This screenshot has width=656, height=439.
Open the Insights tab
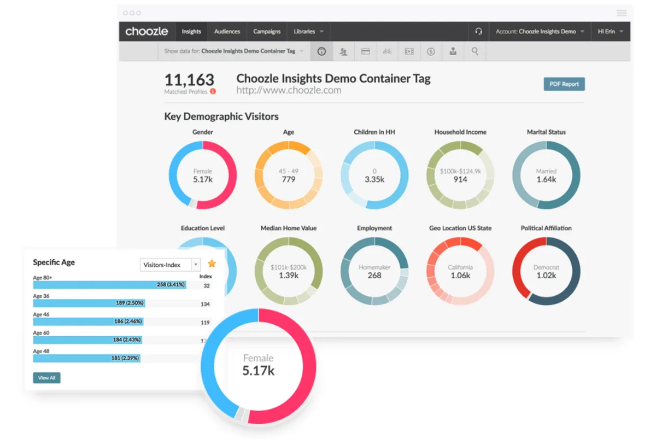[x=191, y=32]
